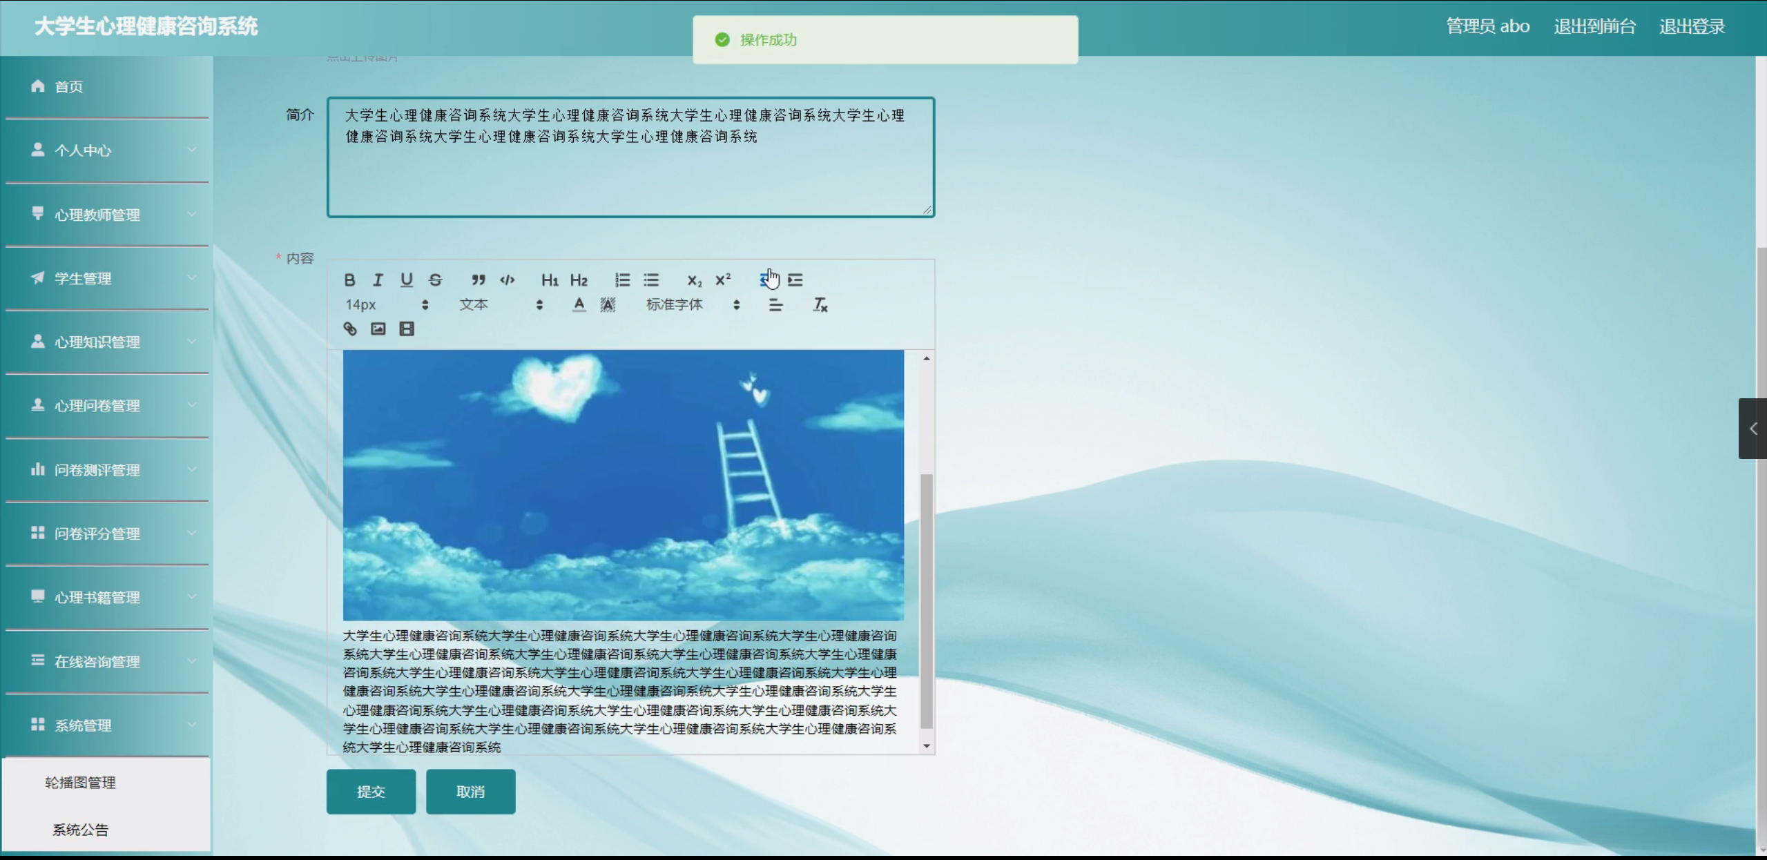Screen dimensions: 1767x860
Task: Click the 提交 submit button
Action: click(371, 792)
